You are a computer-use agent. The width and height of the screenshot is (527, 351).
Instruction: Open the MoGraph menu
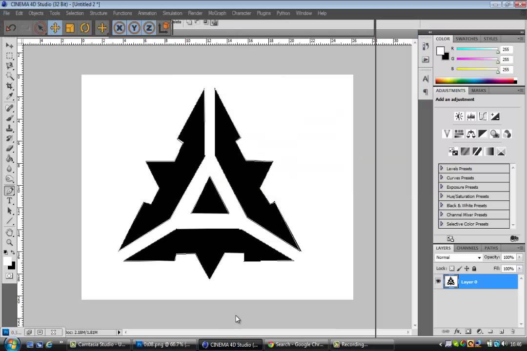pyautogui.click(x=217, y=13)
